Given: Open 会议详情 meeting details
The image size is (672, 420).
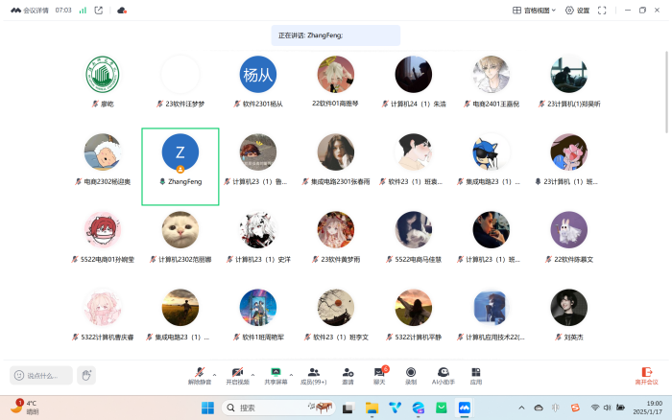Looking at the screenshot, I should 30,11.
